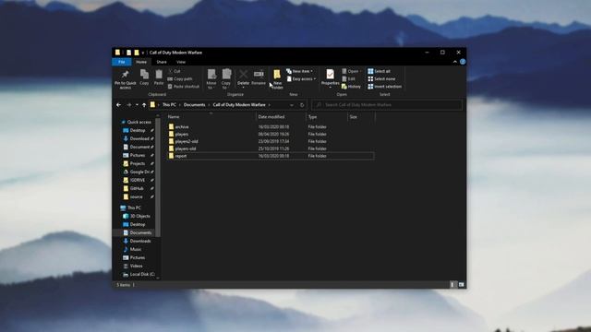Image resolution: width=591 pixels, height=332 pixels.
Task: Click the Search Call of Duty Modern Warfare field
Action: [387, 104]
